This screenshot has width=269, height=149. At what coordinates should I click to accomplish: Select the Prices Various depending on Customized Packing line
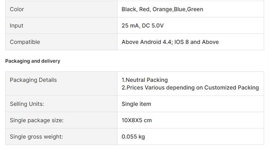(190, 88)
